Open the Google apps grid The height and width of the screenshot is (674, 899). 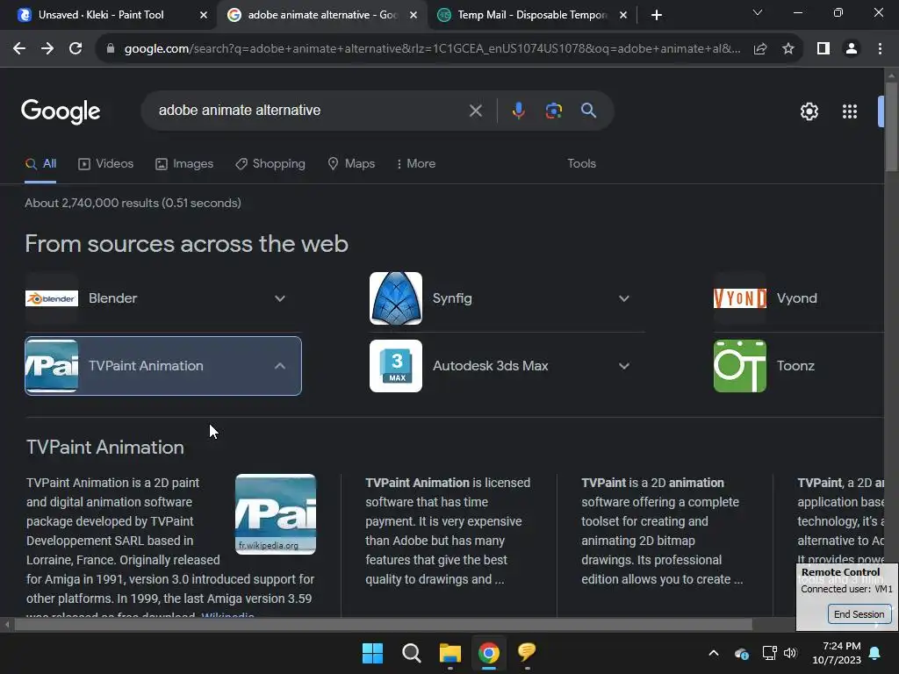click(850, 111)
